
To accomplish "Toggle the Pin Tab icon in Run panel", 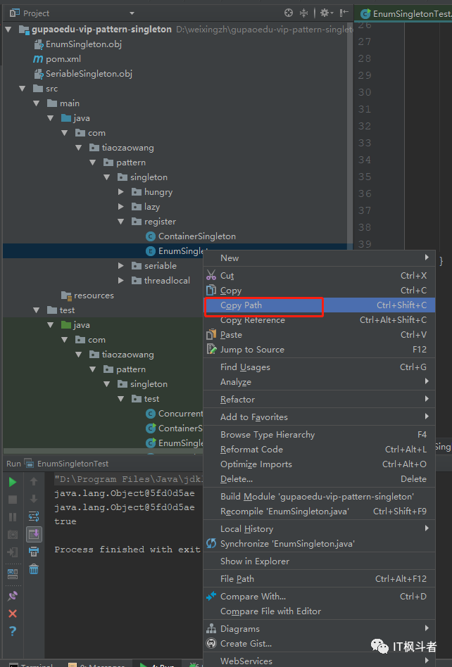I will point(13,596).
